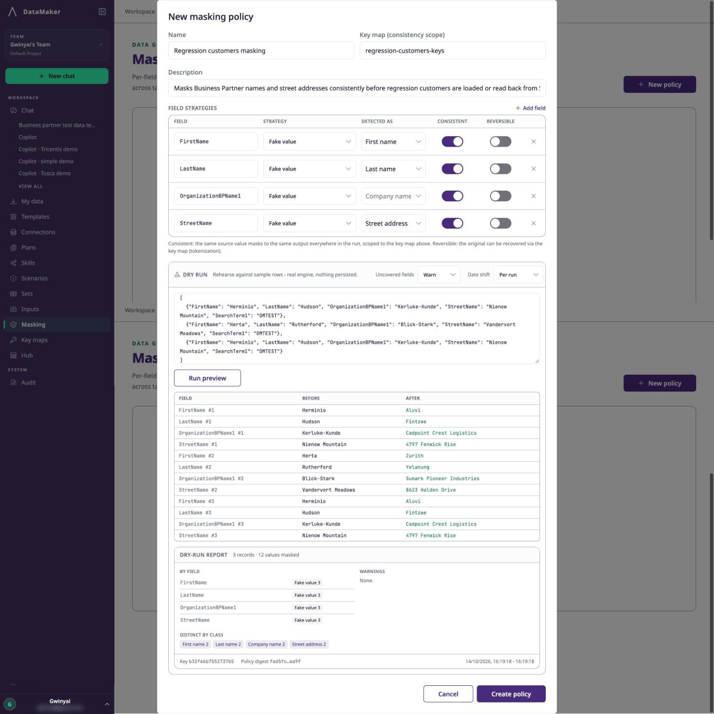The height and width of the screenshot is (714, 714).
Task: Click into the policy Name field
Action: coord(261,50)
